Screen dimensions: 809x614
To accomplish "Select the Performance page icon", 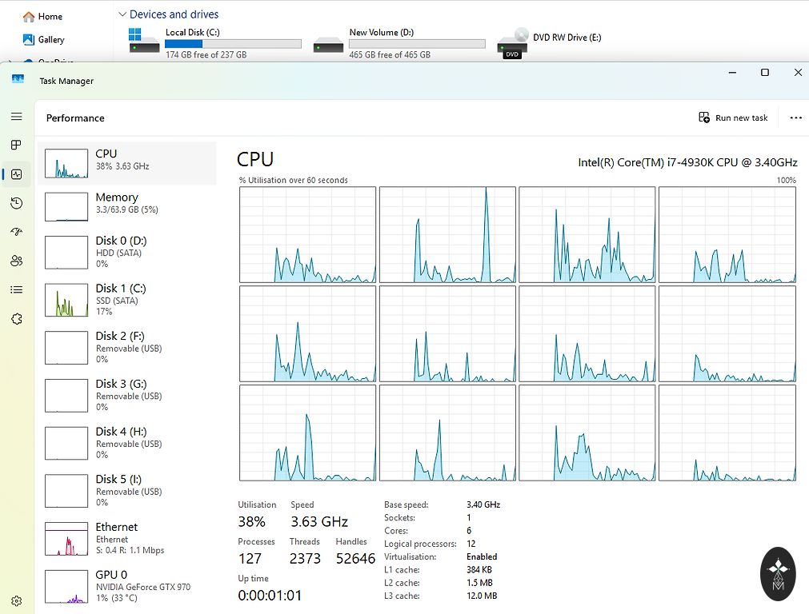I will click(x=16, y=174).
